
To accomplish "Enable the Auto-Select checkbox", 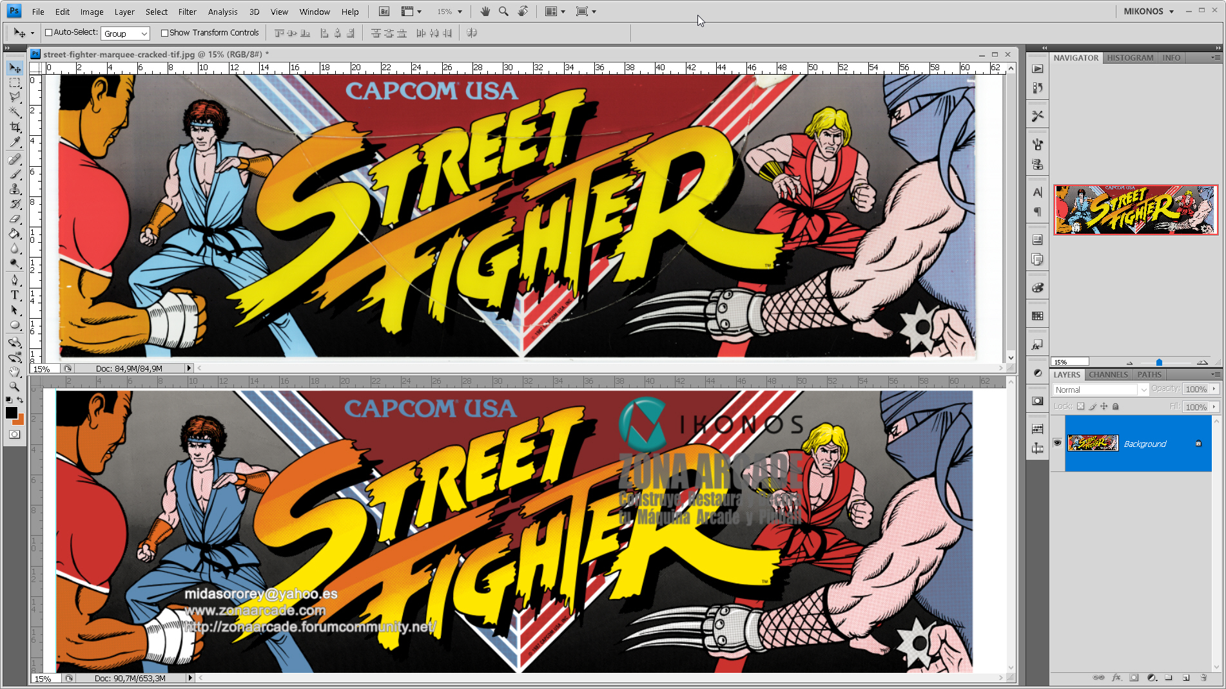I will point(48,33).
